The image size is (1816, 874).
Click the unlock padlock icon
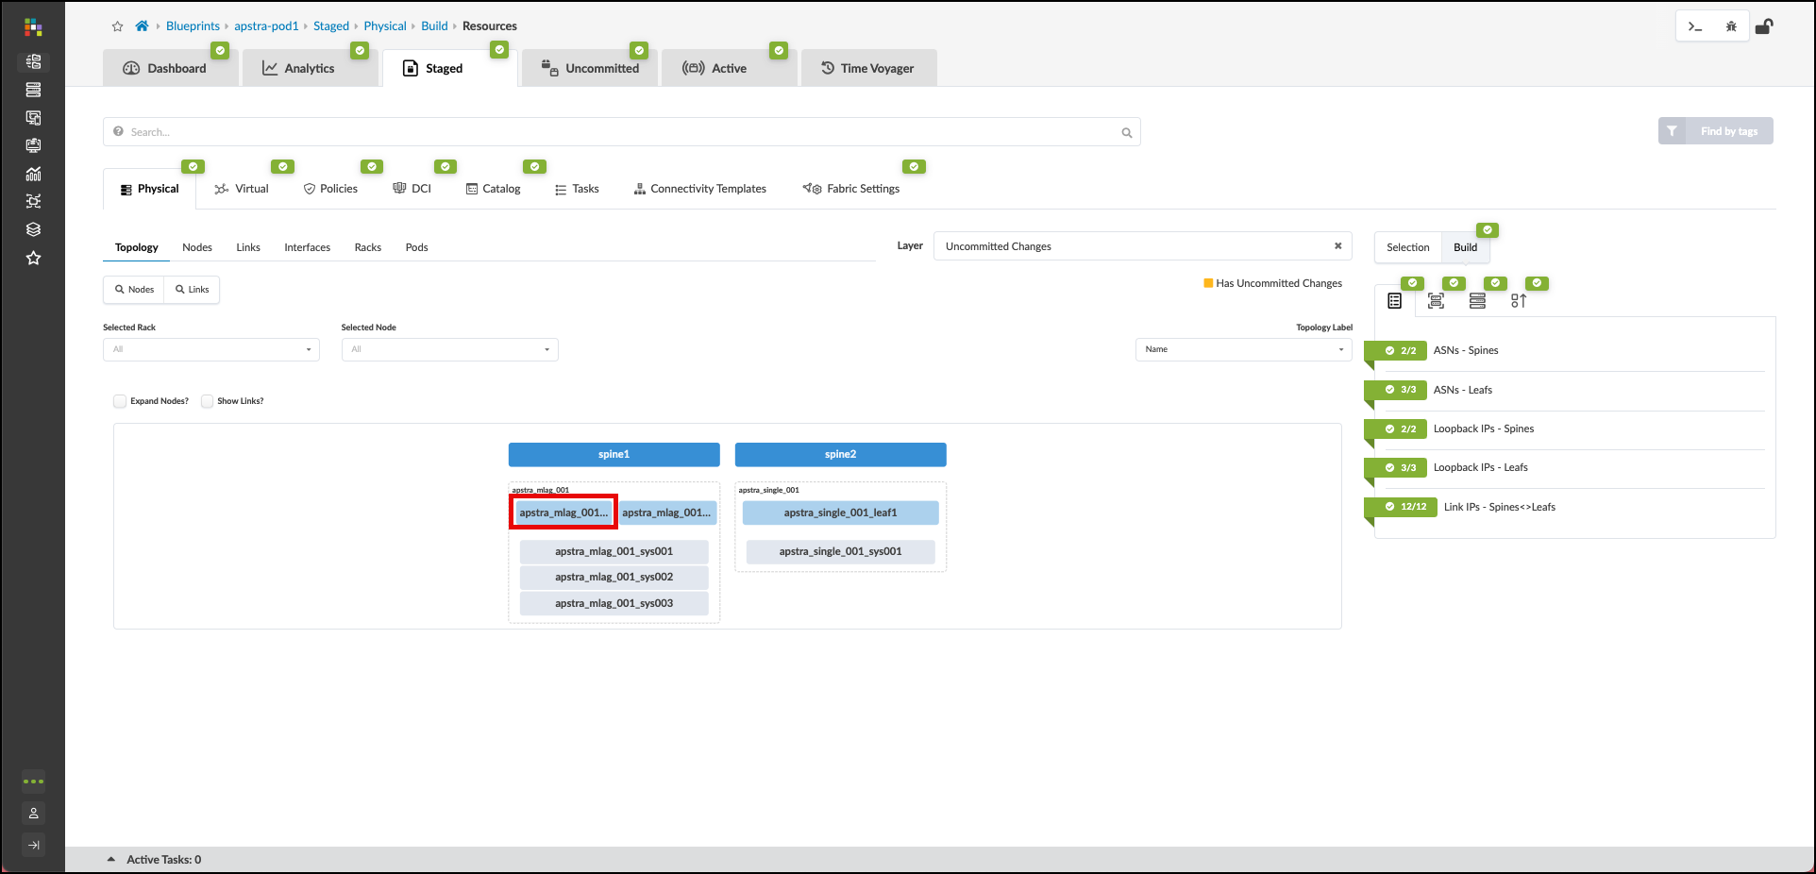[1763, 26]
